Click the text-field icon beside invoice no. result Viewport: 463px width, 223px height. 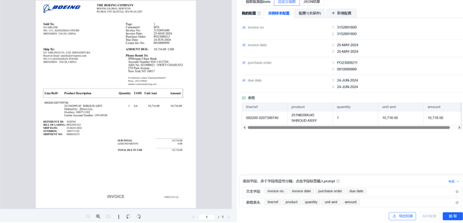(x=244, y=27)
